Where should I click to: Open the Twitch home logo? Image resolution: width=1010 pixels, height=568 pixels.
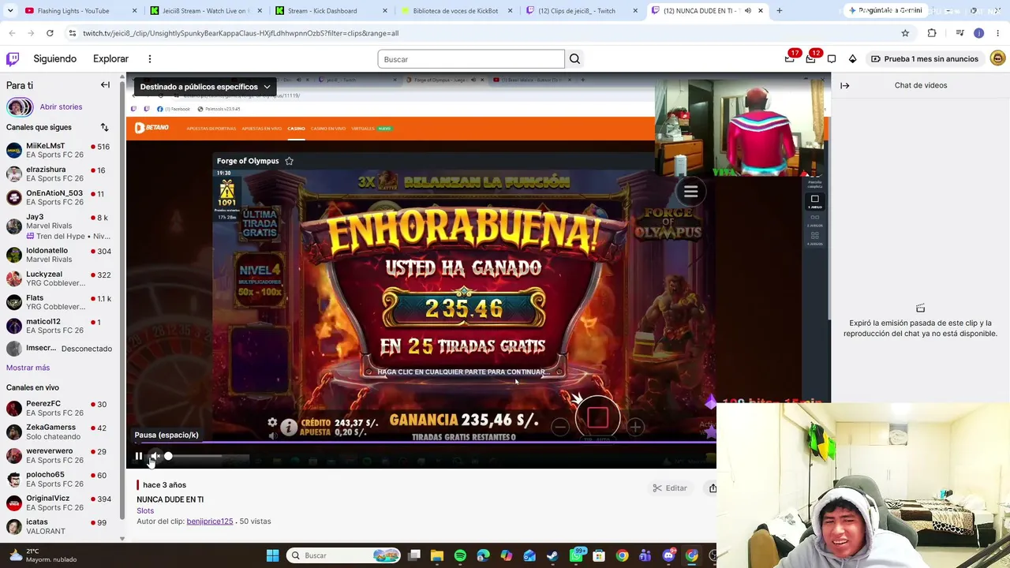[x=13, y=59]
